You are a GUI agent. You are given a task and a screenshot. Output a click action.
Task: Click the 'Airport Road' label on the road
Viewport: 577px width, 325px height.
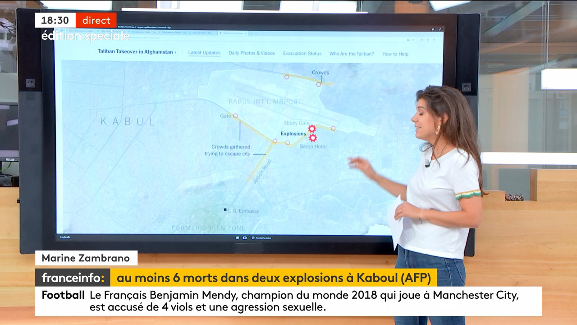pyautogui.click(x=262, y=171)
